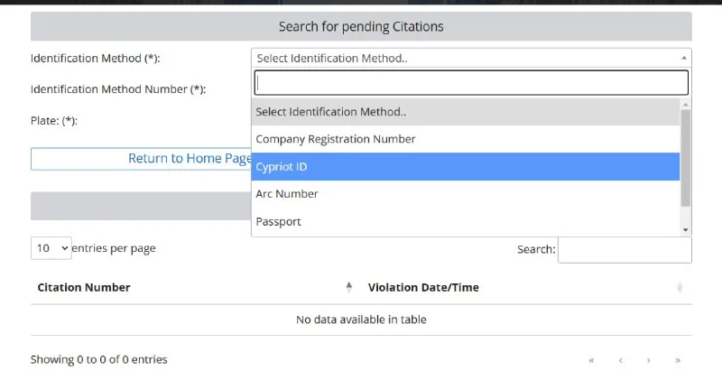
Task: Choose the 'Select Identification Method..' placeholder option
Action: tap(465, 112)
